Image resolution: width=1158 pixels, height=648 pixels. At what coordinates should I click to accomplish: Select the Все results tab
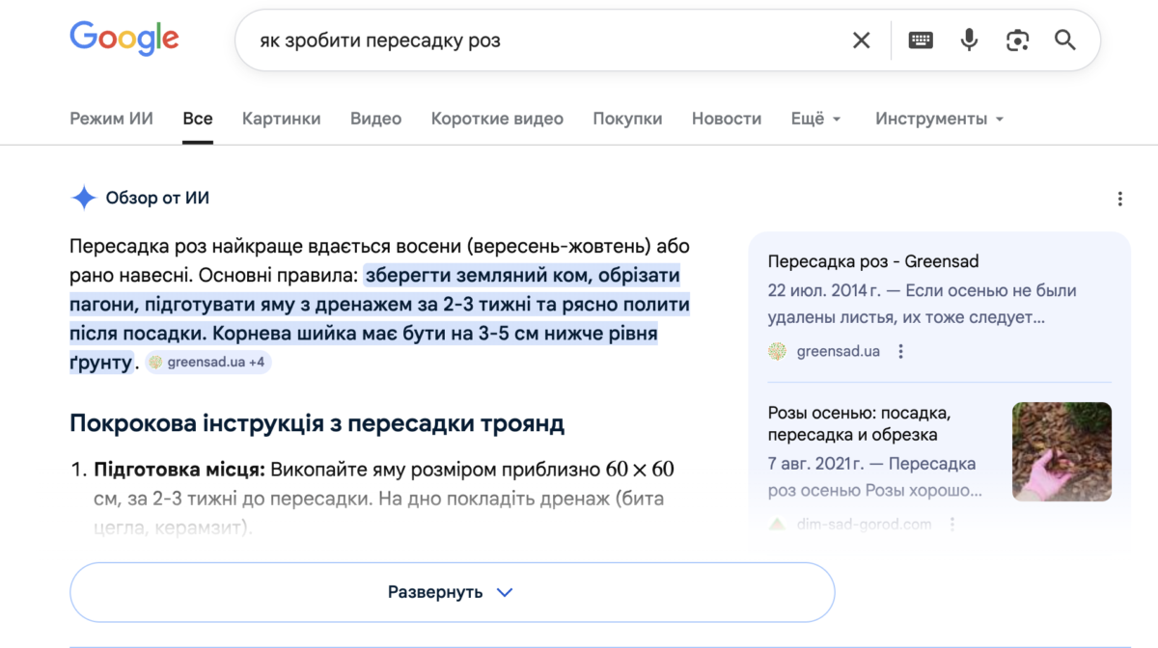(x=198, y=119)
